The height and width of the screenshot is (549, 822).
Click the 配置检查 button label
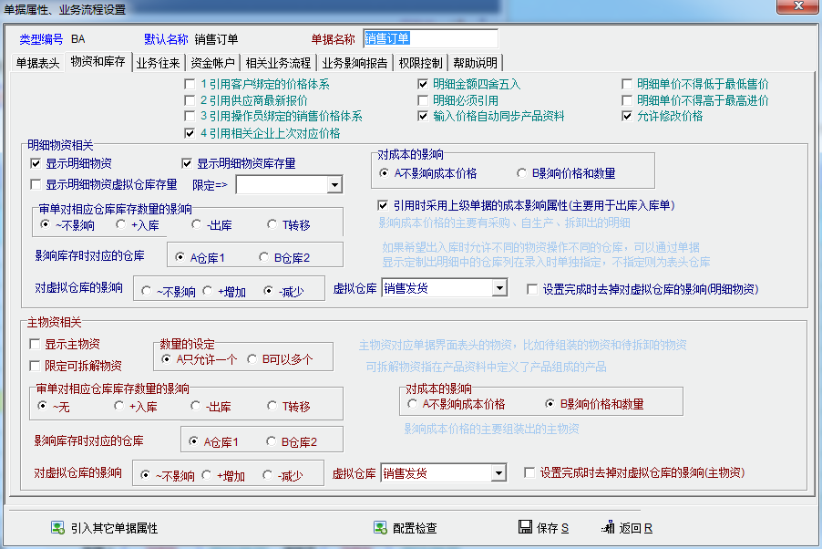pyautogui.click(x=415, y=528)
